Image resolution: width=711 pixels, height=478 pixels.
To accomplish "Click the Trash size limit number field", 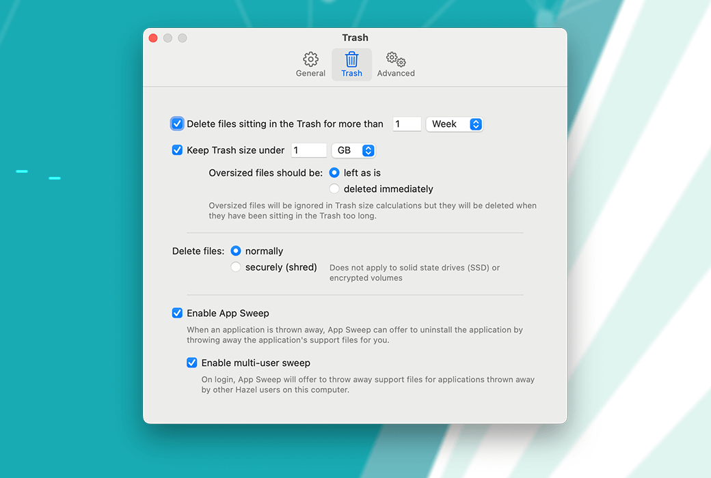I will (x=308, y=150).
